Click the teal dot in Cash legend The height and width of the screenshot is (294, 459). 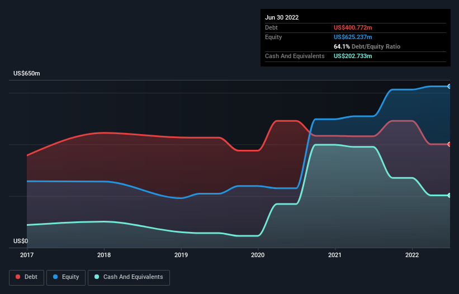coord(97,277)
